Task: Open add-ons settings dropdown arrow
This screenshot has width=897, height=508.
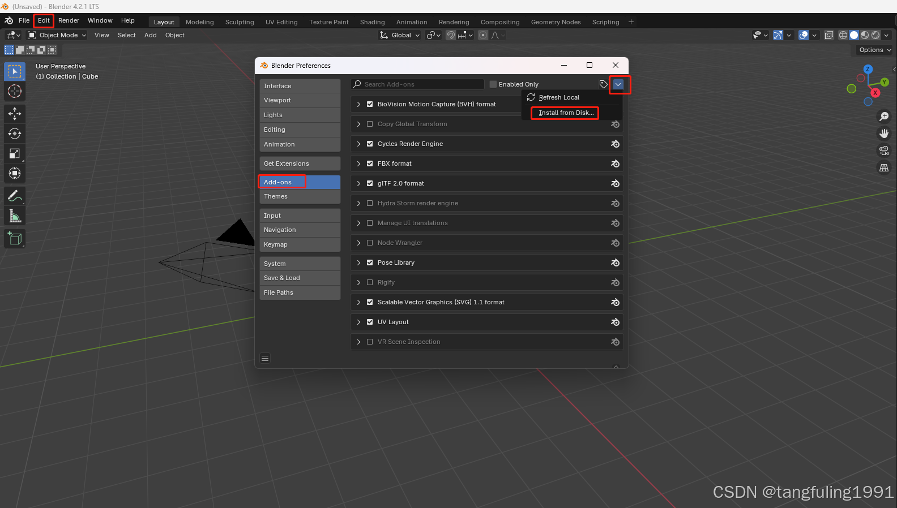Action: [x=618, y=84]
